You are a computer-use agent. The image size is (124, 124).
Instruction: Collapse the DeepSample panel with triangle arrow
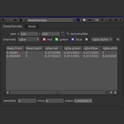click(x=3, y=20)
